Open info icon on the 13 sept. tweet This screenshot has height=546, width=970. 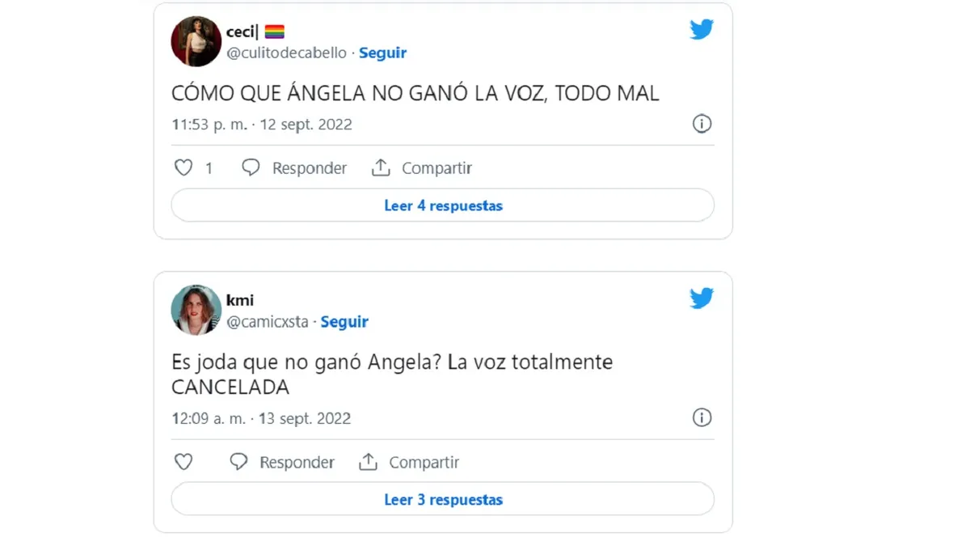tap(702, 417)
